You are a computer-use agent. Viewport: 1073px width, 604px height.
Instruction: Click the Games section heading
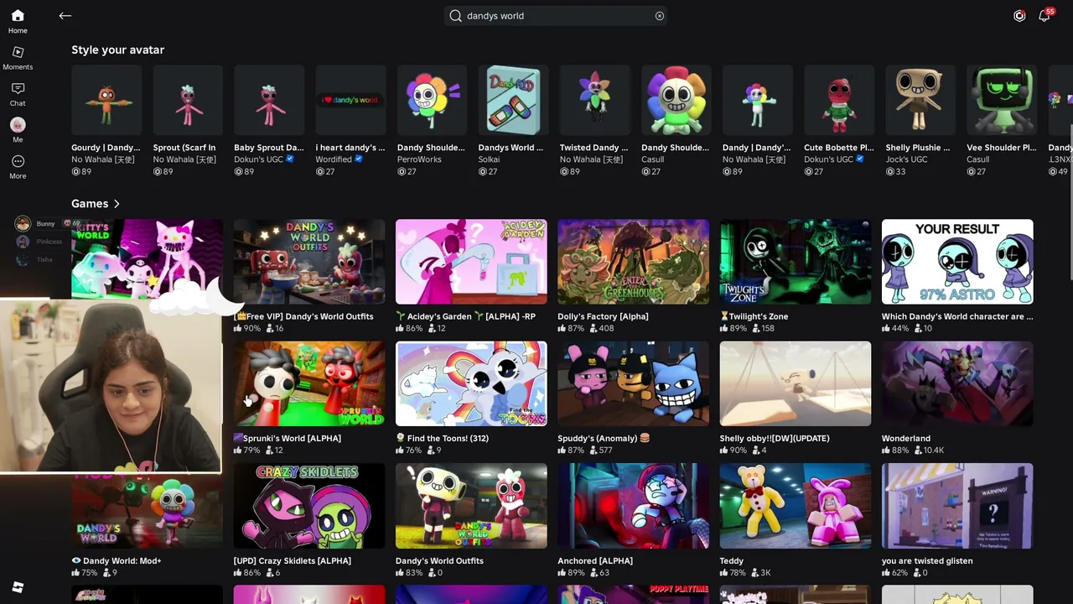(x=90, y=204)
